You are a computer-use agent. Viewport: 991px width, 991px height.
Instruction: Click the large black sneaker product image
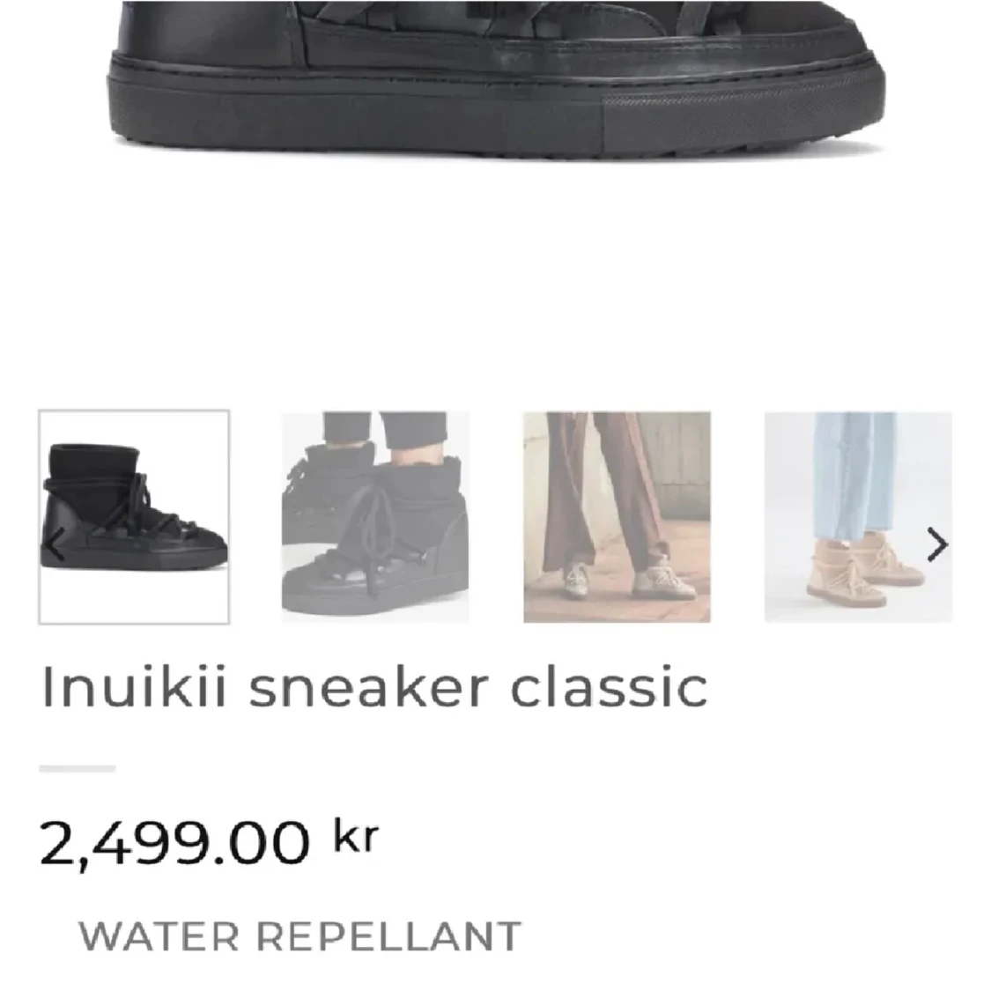496,79
